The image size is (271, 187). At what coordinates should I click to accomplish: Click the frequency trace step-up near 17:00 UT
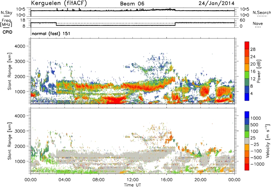click(175, 24)
